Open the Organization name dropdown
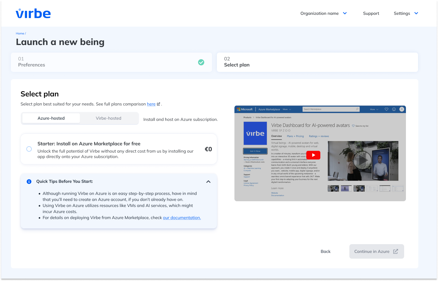Viewport: 438px width, 281px height. [x=323, y=13]
